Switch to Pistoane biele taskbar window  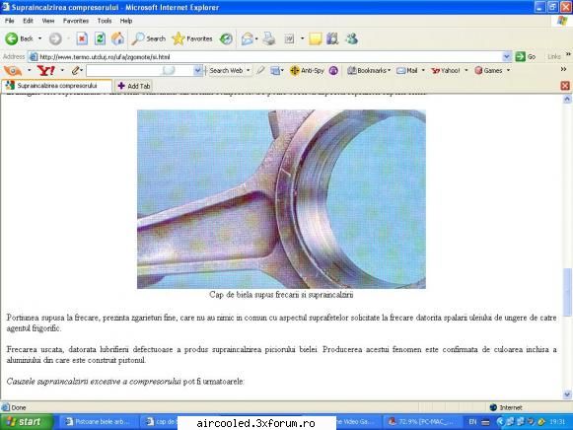coord(99,422)
